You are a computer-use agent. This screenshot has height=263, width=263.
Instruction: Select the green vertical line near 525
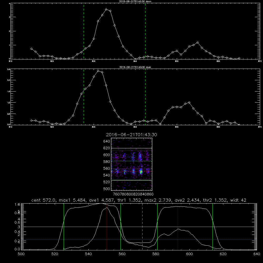[x=64, y=227]
